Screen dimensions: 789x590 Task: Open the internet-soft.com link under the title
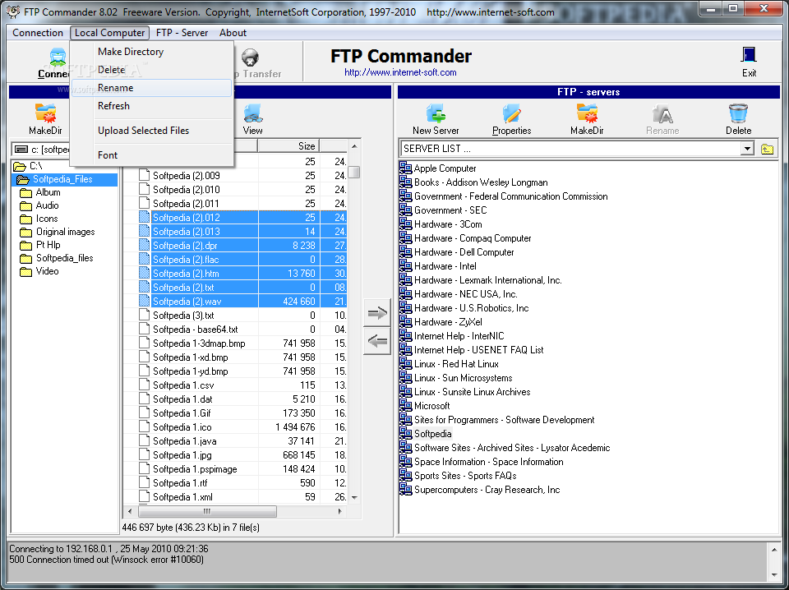tap(400, 72)
